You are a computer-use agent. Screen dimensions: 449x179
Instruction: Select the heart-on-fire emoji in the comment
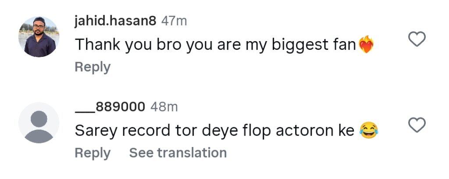[366, 44]
